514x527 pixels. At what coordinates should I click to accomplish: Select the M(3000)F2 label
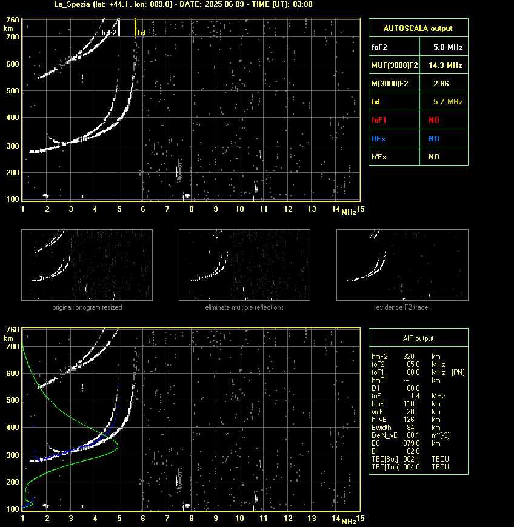click(390, 83)
